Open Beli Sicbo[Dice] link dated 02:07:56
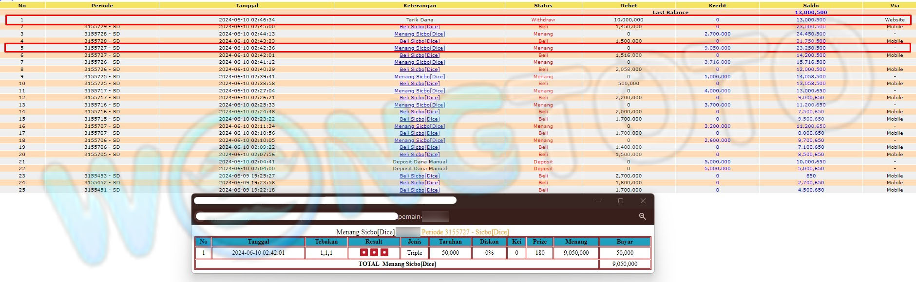The image size is (916, 282). pyautogui.click(x=420, y=155)
